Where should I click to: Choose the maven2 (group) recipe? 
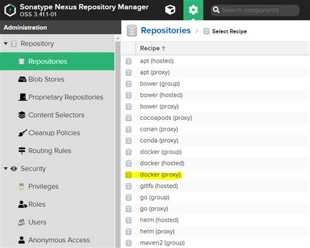click(162, 243)
